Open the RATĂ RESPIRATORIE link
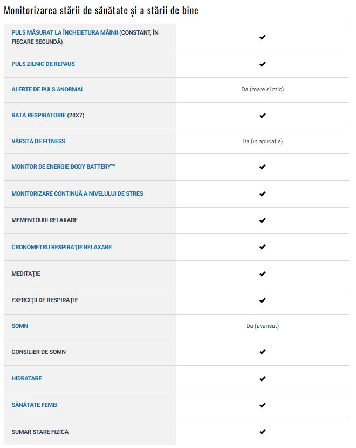The height and width of the screenshot is (448, 356). tap(38, 116)
